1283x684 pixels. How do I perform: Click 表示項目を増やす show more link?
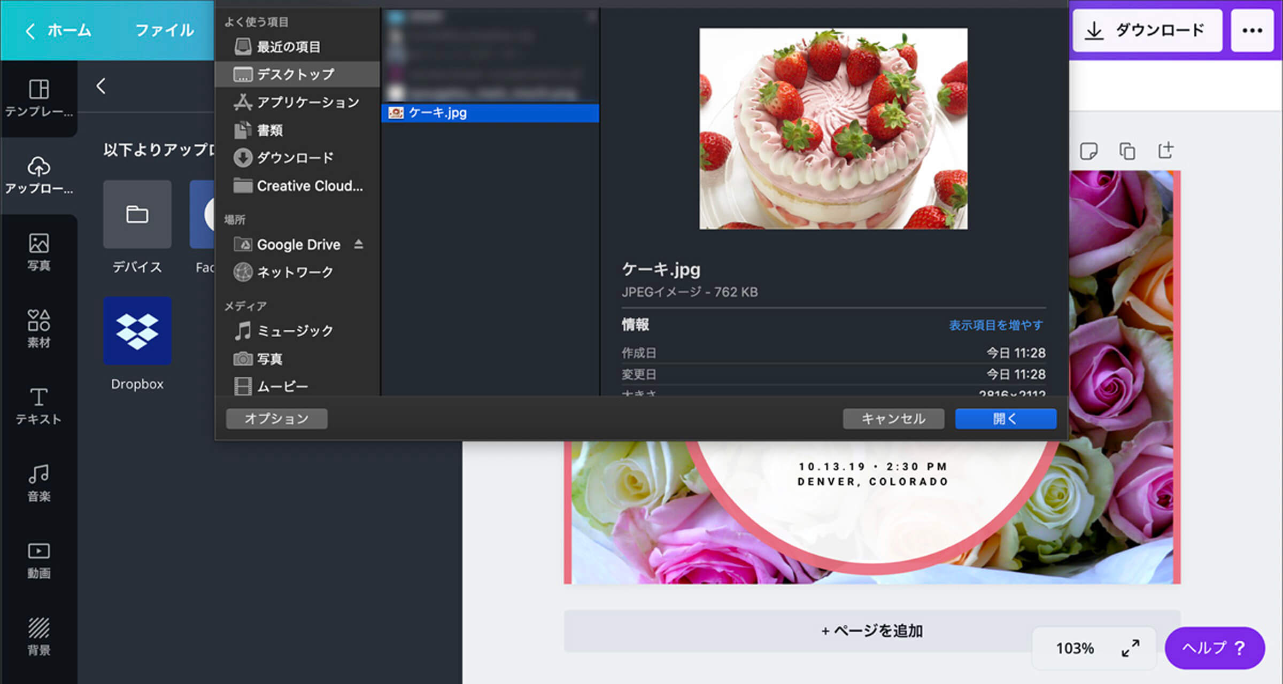pos(995,325)
